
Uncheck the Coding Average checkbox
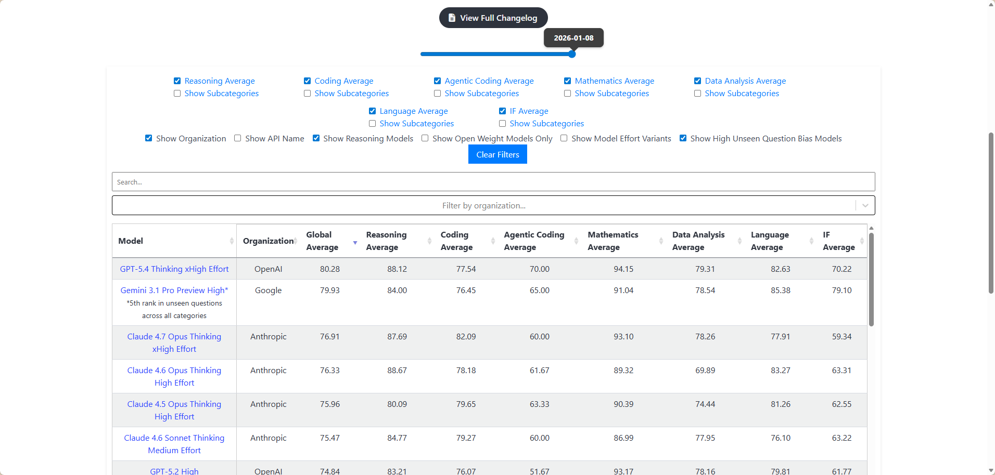(x=307, y=81)
